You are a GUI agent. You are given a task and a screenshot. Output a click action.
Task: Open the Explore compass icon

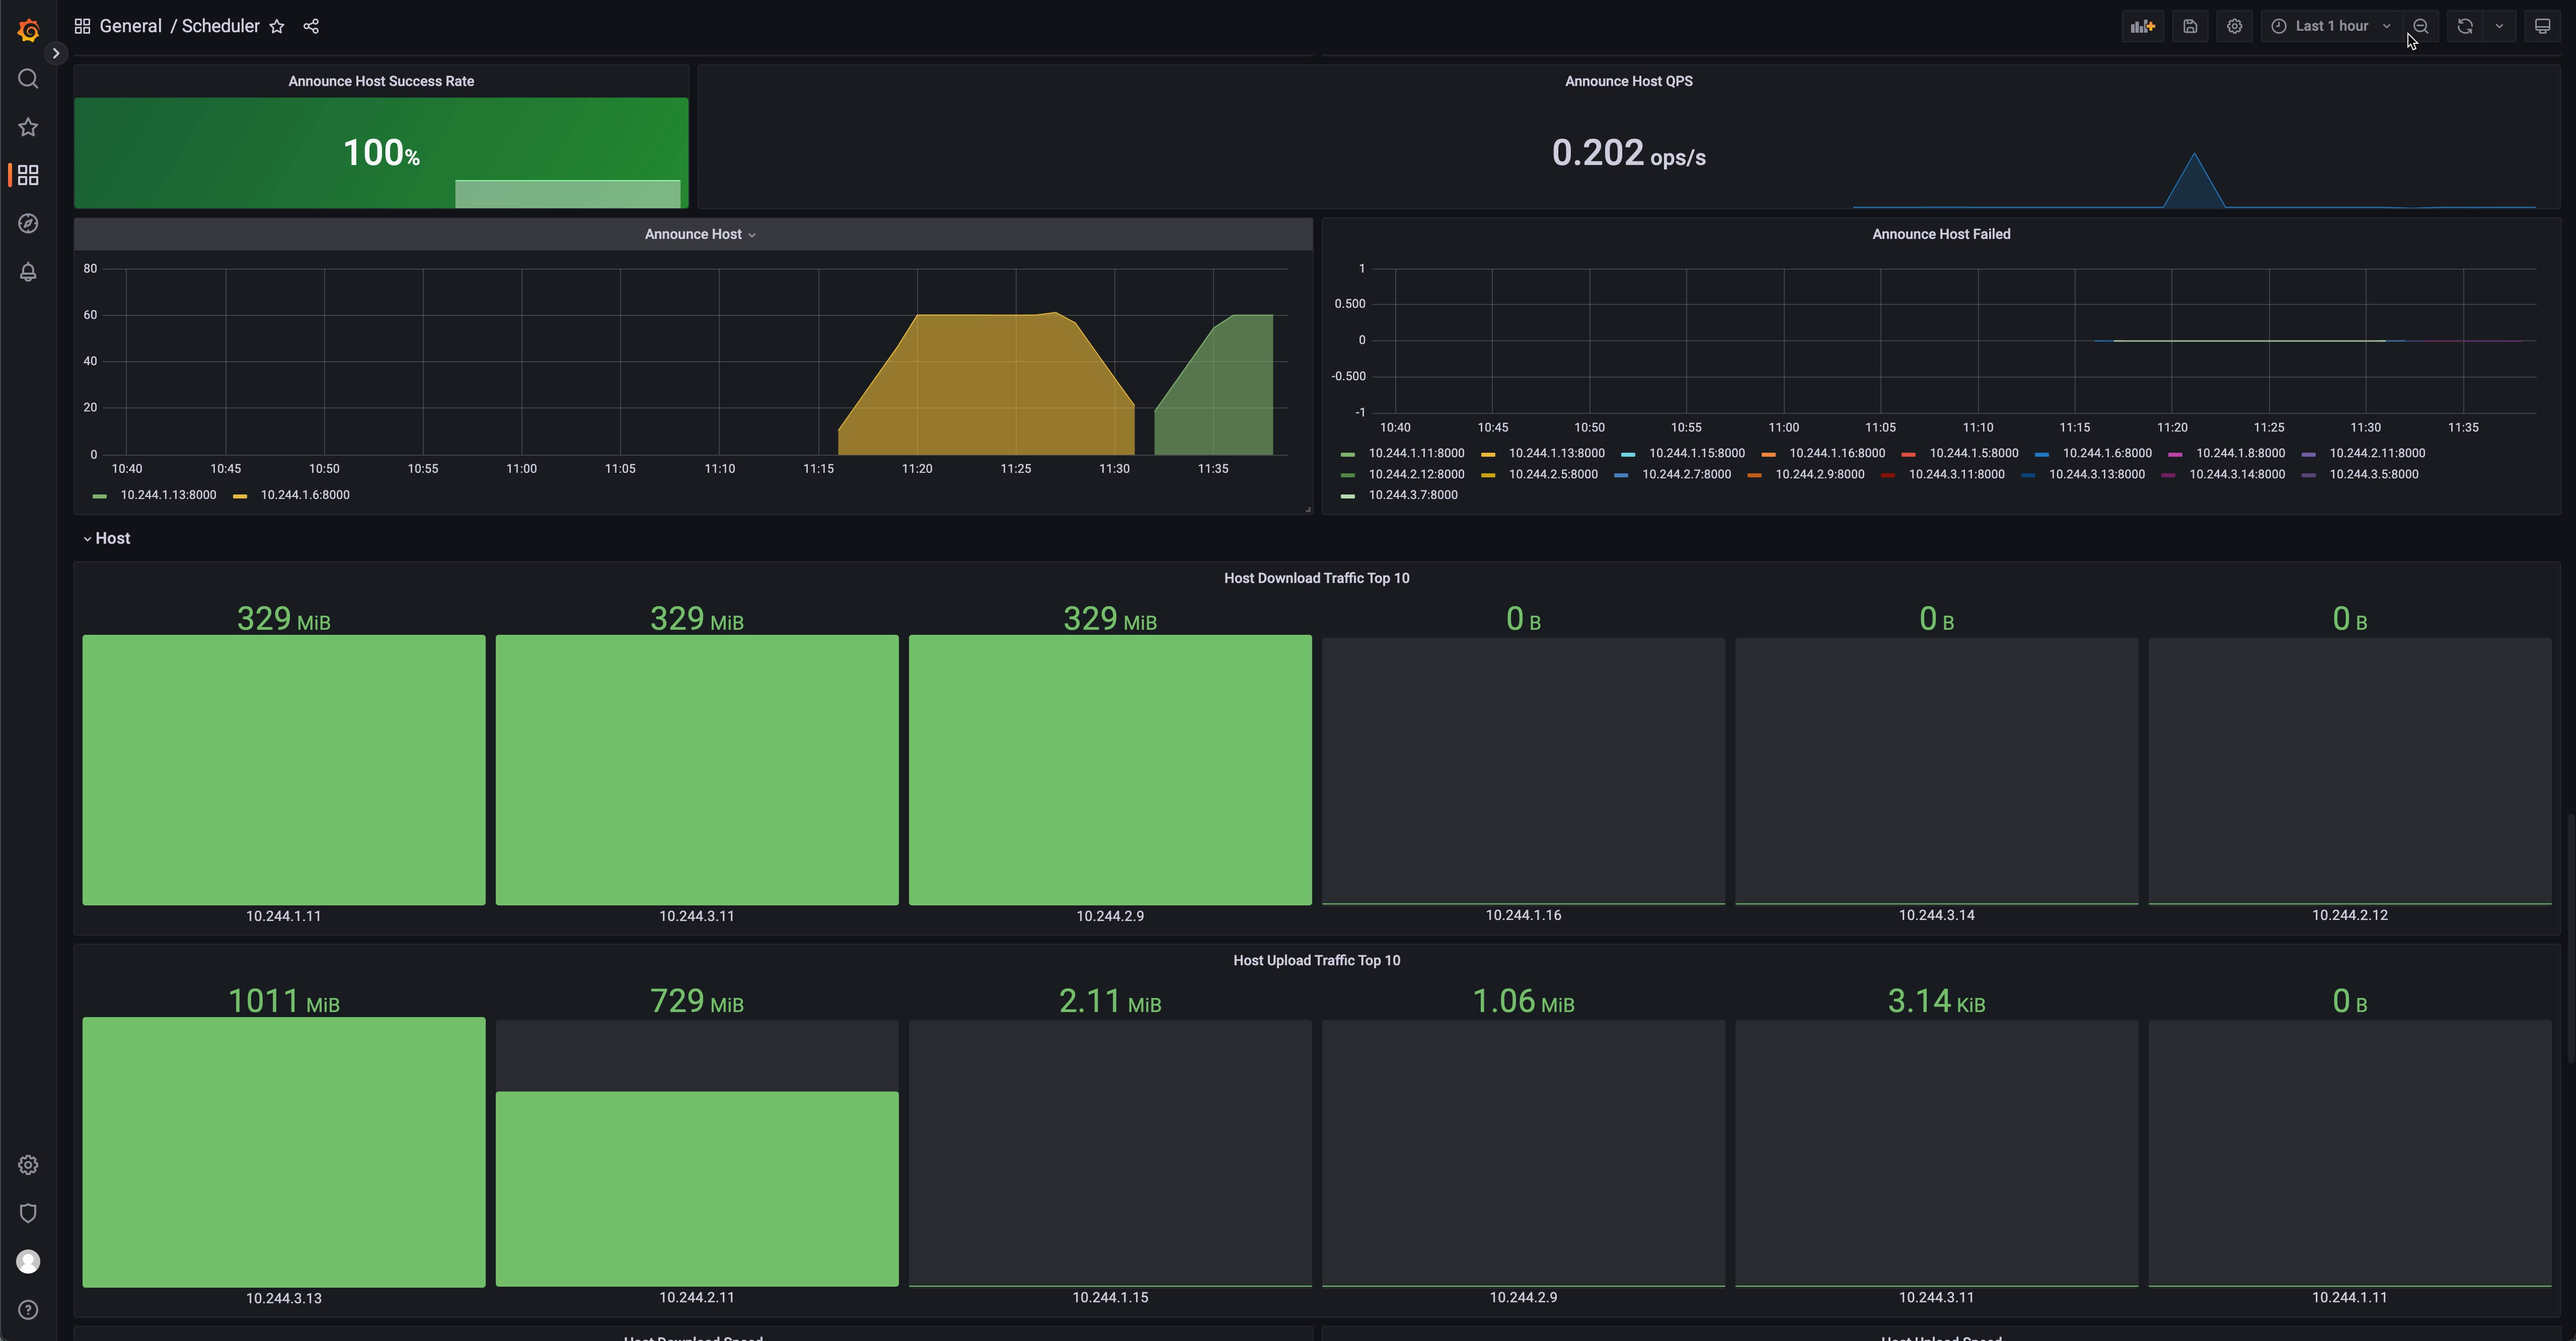pyautogui.click(x=28, y=224)
